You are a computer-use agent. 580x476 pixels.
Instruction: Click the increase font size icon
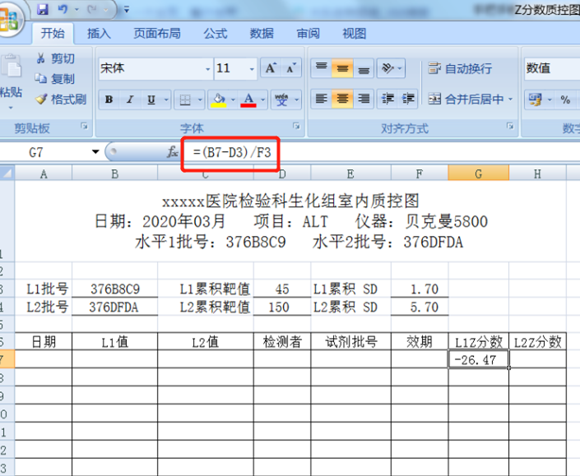point(270,68)
